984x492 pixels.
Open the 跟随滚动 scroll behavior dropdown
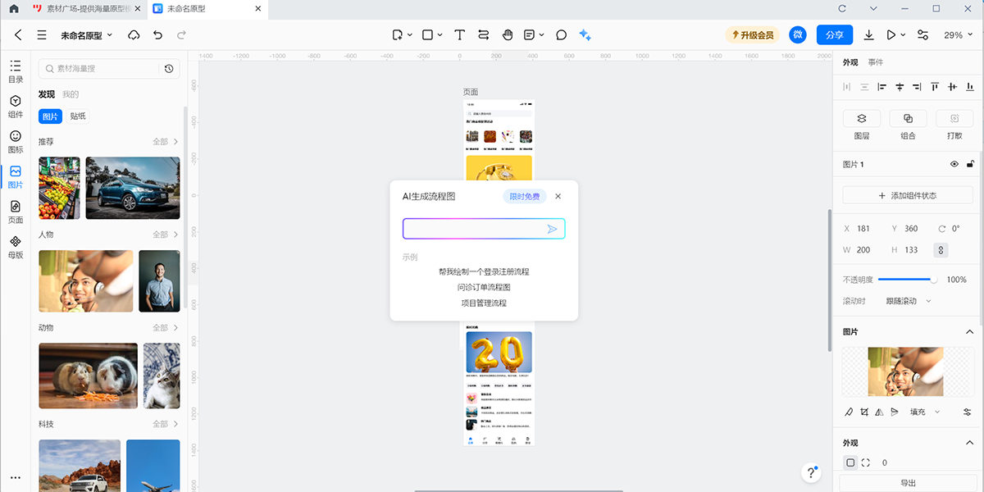coord(909,301)
